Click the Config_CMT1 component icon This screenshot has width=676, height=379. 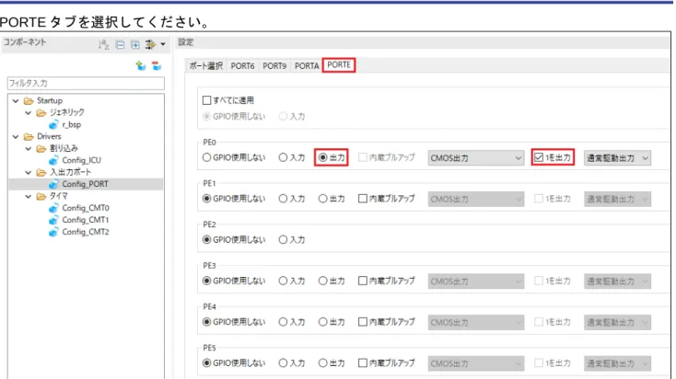point(53,220)
